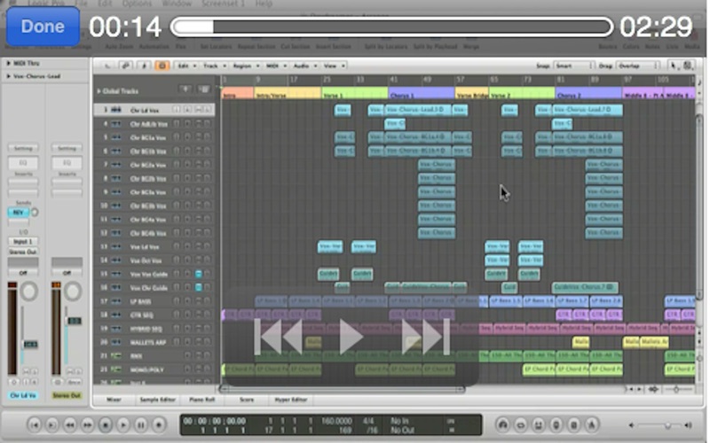Add a new track with the plus button
This screenshot has width=710, height=443.
(x=185, y=90)
